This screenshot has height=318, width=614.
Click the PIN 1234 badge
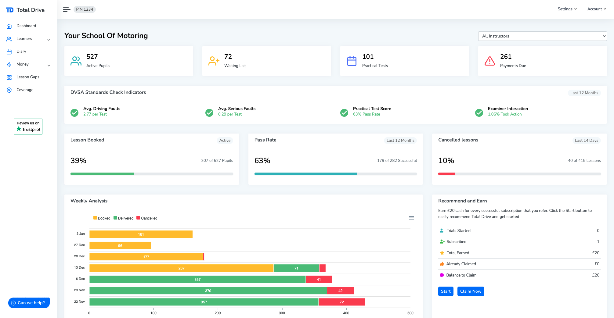click(85, 9)
